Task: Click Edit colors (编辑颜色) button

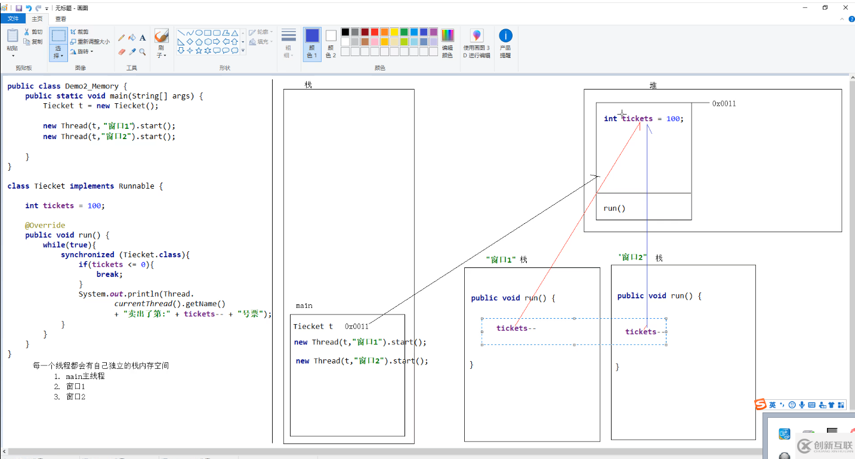Action: (x=447, y=43)
